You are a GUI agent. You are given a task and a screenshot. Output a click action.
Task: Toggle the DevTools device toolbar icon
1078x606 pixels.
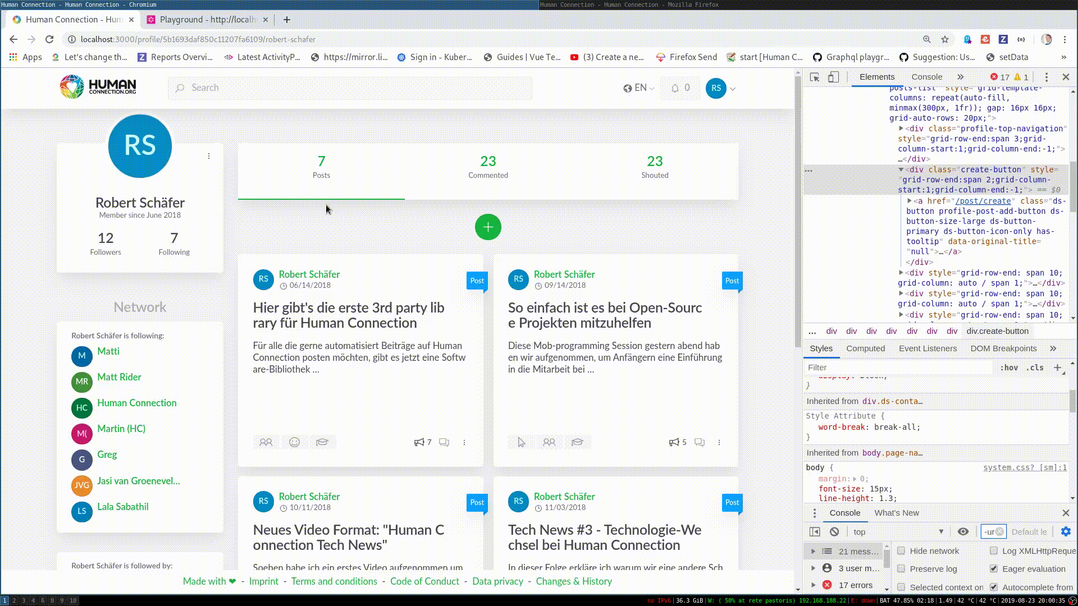834,77
